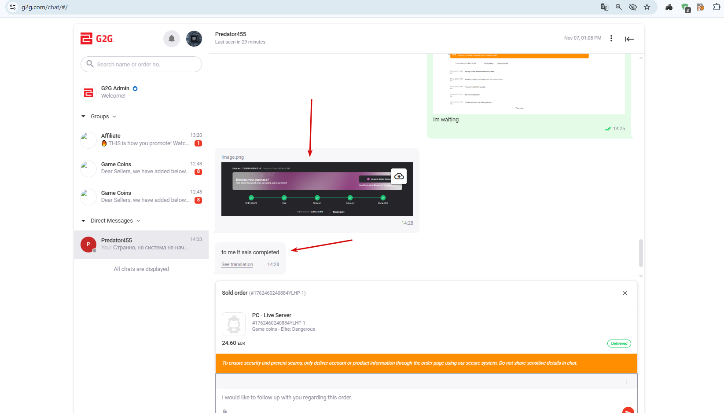The image size is (724, 413).
Task: Click 'Last seen in 29 minutes' status
Action: pyautogui.click(x=240, y=42)
